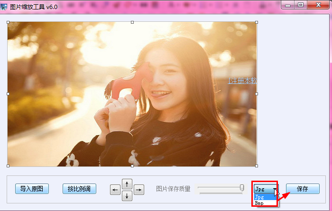Click the bottom-center resize handle of the image
This screenshot has width=332, height=211.
point(132,166)
